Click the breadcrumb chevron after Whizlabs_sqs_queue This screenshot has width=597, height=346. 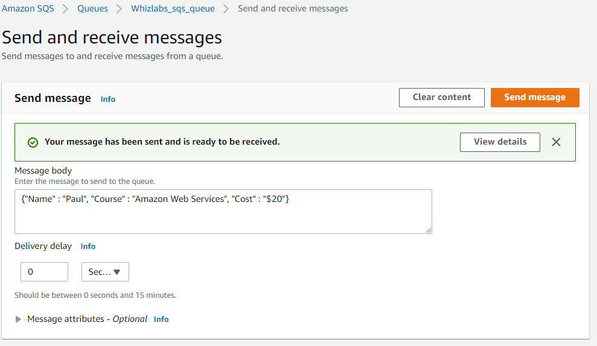pyautogui.click(x=226, y=9)
